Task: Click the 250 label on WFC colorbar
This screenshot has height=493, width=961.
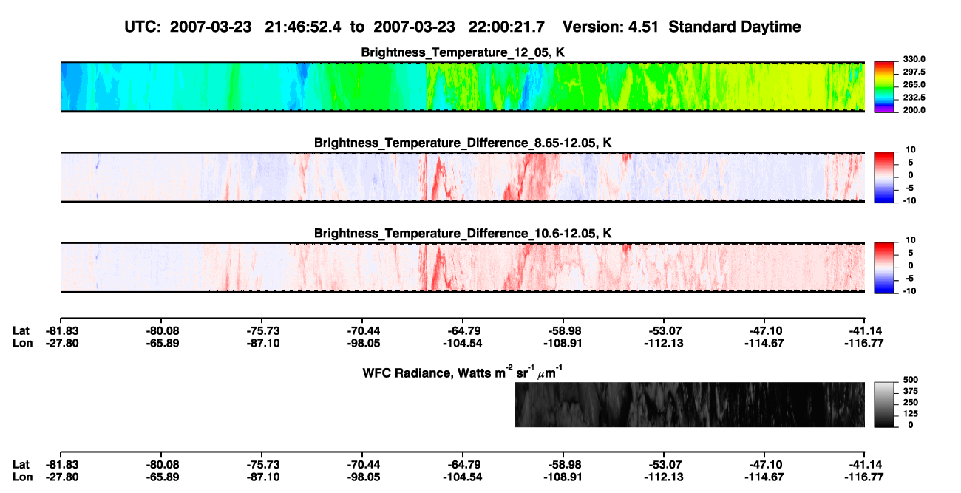Action: point(911,403)
